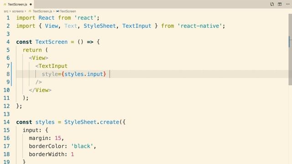Close the unsaved TextScreen.js tab dot
This screenshot has height=164, width=292.
[x=31, y=4]
